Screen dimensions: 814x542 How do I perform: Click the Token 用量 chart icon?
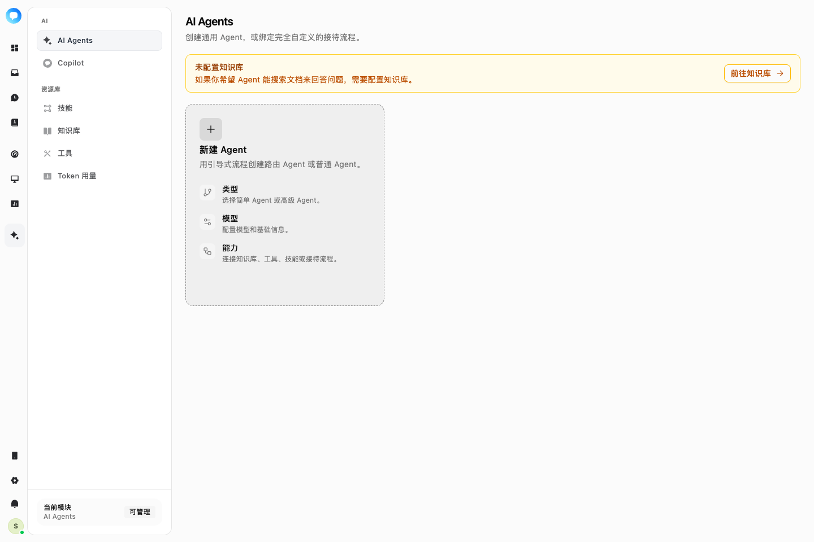tap(47, 176)
